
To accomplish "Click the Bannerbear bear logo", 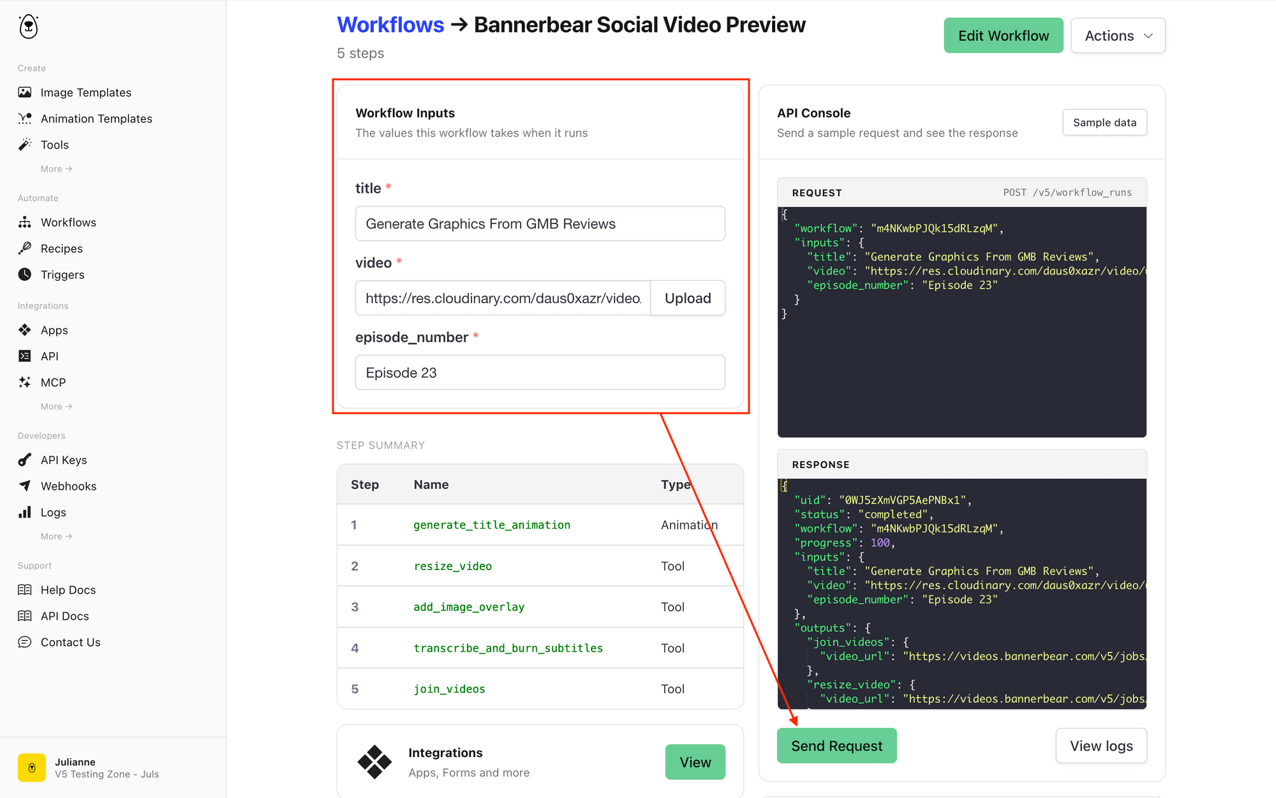I will (x=29, y=27).
